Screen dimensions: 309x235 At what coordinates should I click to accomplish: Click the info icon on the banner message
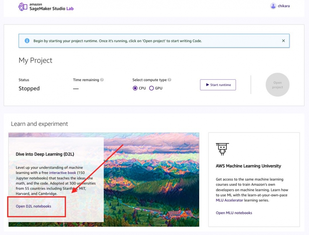pyautogui.click(x=27, y=41)
